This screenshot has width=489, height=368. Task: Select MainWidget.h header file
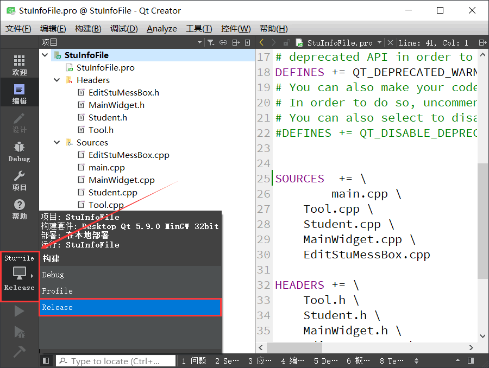click(116, 105)
